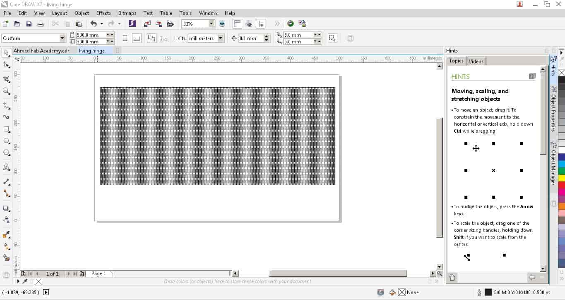The width and height of the screenshot is (565, 300).
Task: Pick the yellow color swatch
Action: (x=562, y=178)
